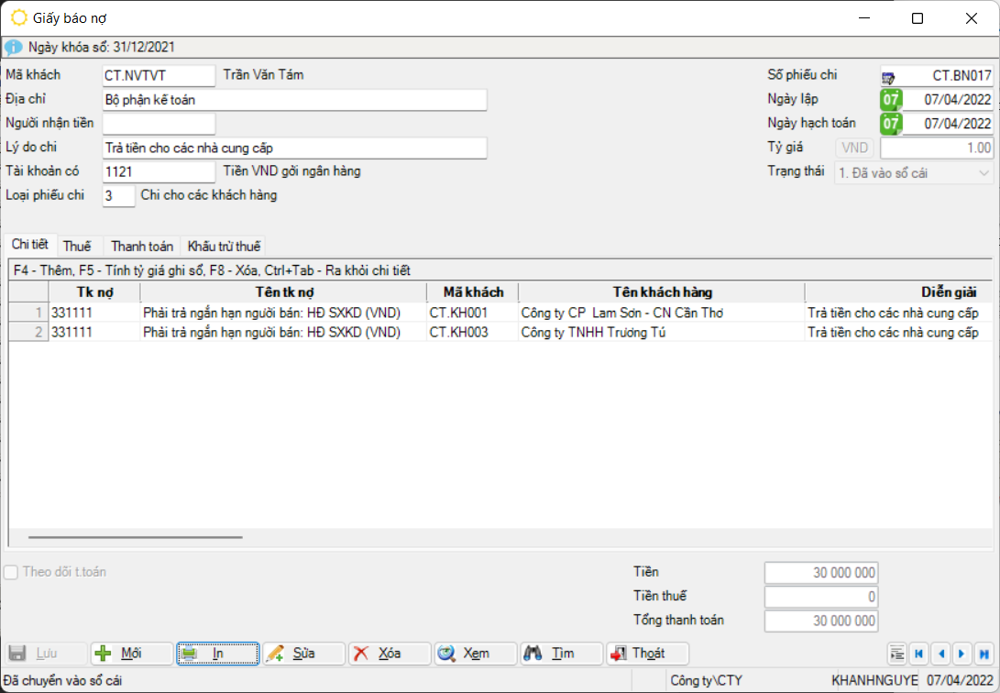Select the Khấu trừ thuế tab
This screenshot has height=693, width=1000.
coord(224,246)
